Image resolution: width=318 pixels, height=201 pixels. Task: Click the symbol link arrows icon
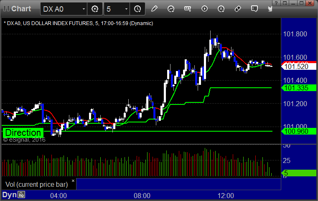pos(238,9)
